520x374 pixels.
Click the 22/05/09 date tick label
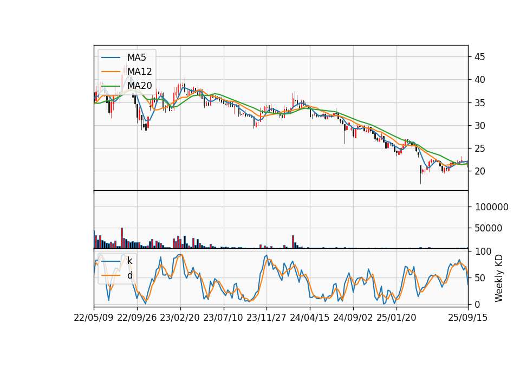94,318
